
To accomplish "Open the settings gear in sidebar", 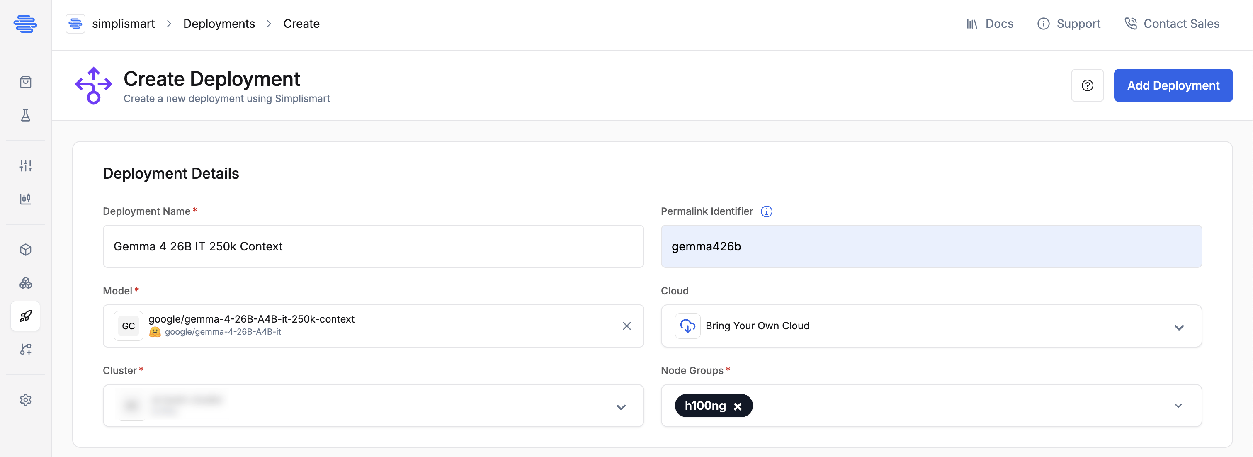I will [x=25, y=400].
